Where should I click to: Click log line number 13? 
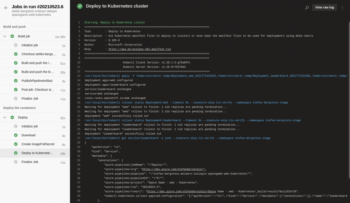click(x=79, y=76)
